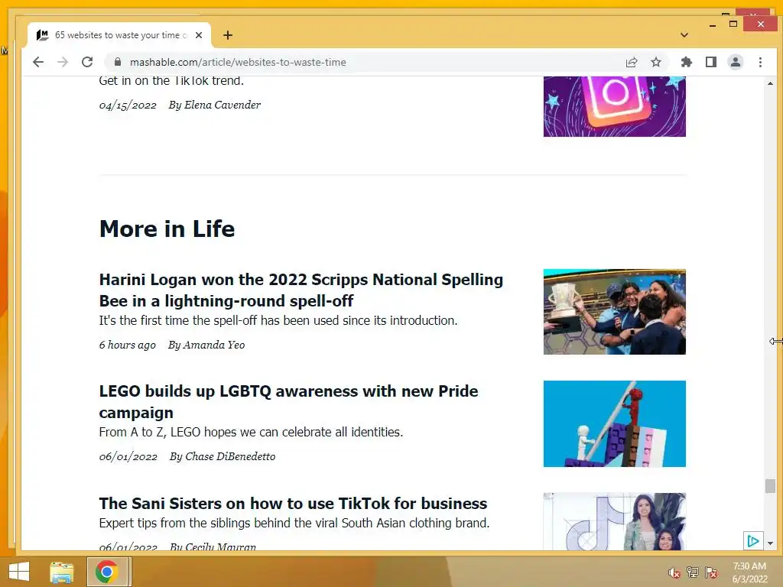Click the 'More in Life' heading
Screen dimensions: 783x587
click(167, 229)
